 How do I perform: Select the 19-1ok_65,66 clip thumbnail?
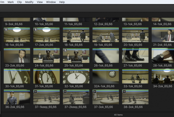pos(106,35)
